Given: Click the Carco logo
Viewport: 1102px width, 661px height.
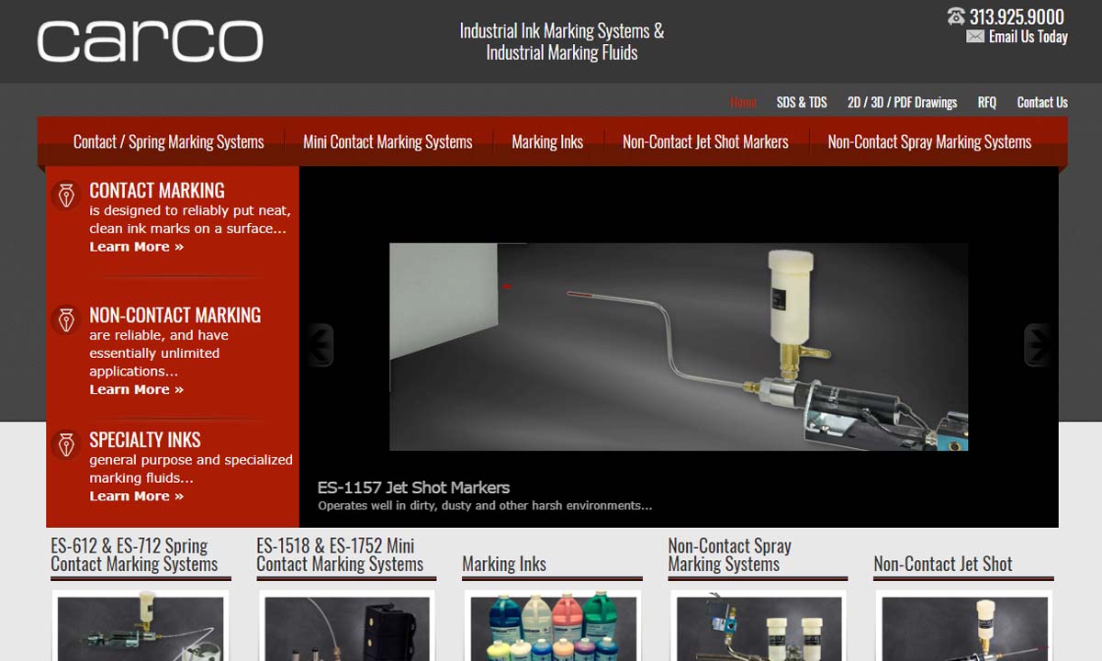Looking at the screenshot, I should point(150,41).
